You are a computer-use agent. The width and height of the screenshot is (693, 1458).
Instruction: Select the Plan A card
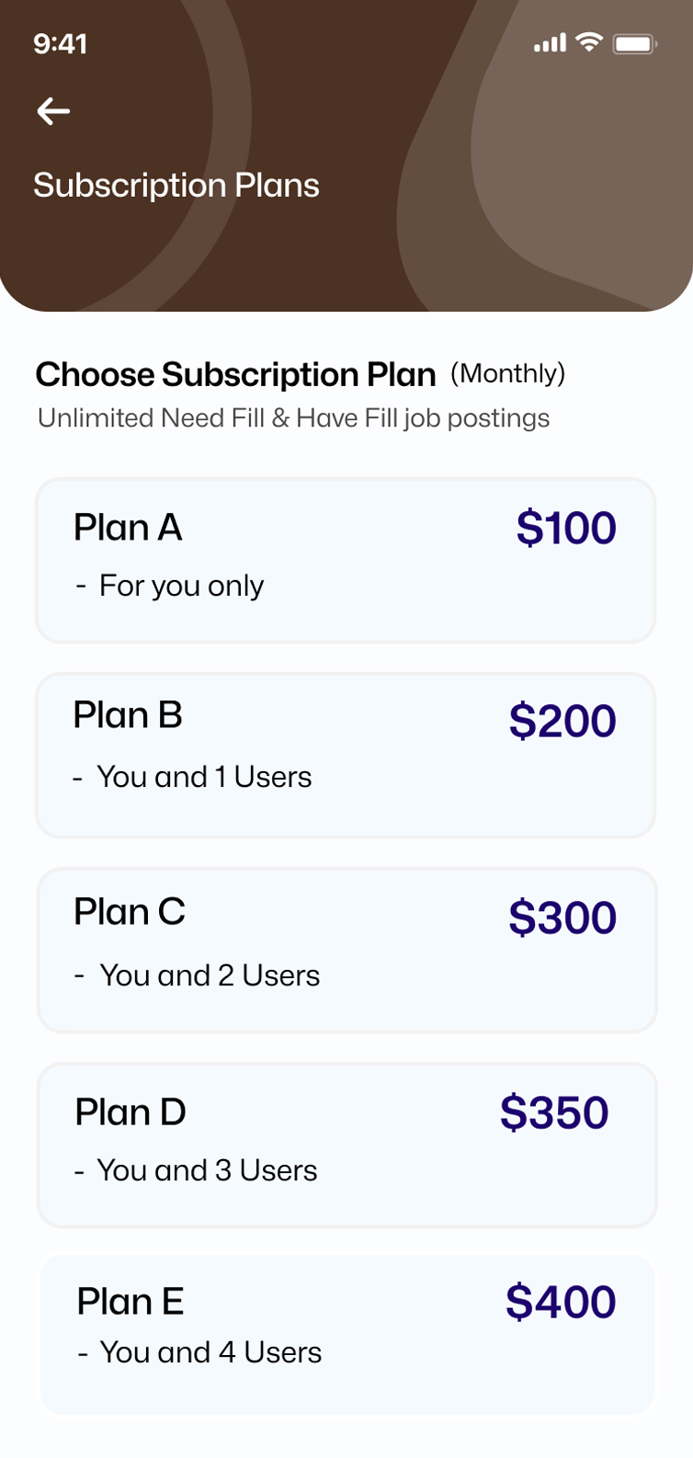click(346, 560)
